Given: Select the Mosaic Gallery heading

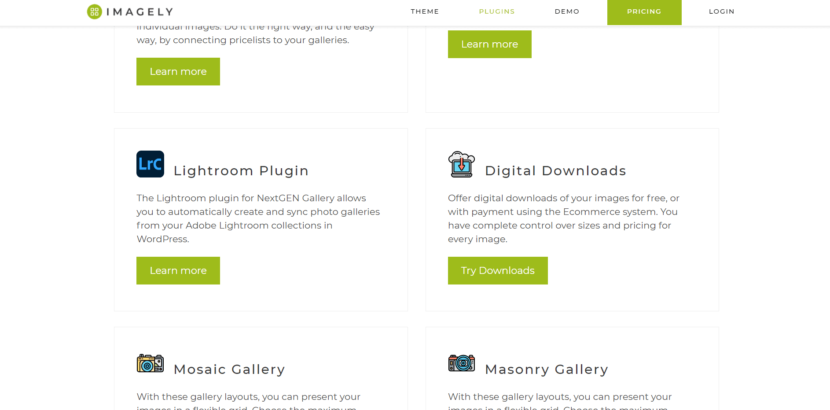Looking at the screenshot, I should pos(229,369).
